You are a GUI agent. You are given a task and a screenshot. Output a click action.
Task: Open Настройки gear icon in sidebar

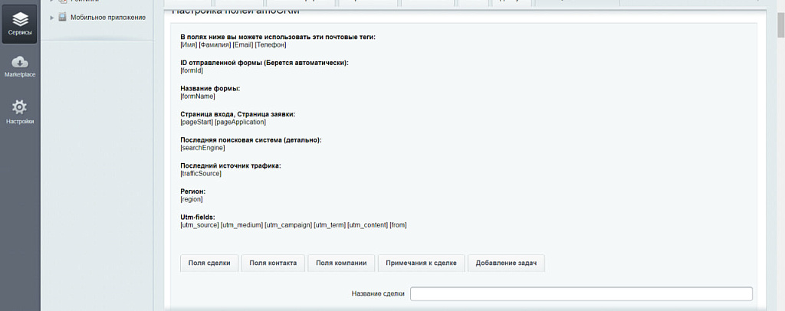point(20,111)
